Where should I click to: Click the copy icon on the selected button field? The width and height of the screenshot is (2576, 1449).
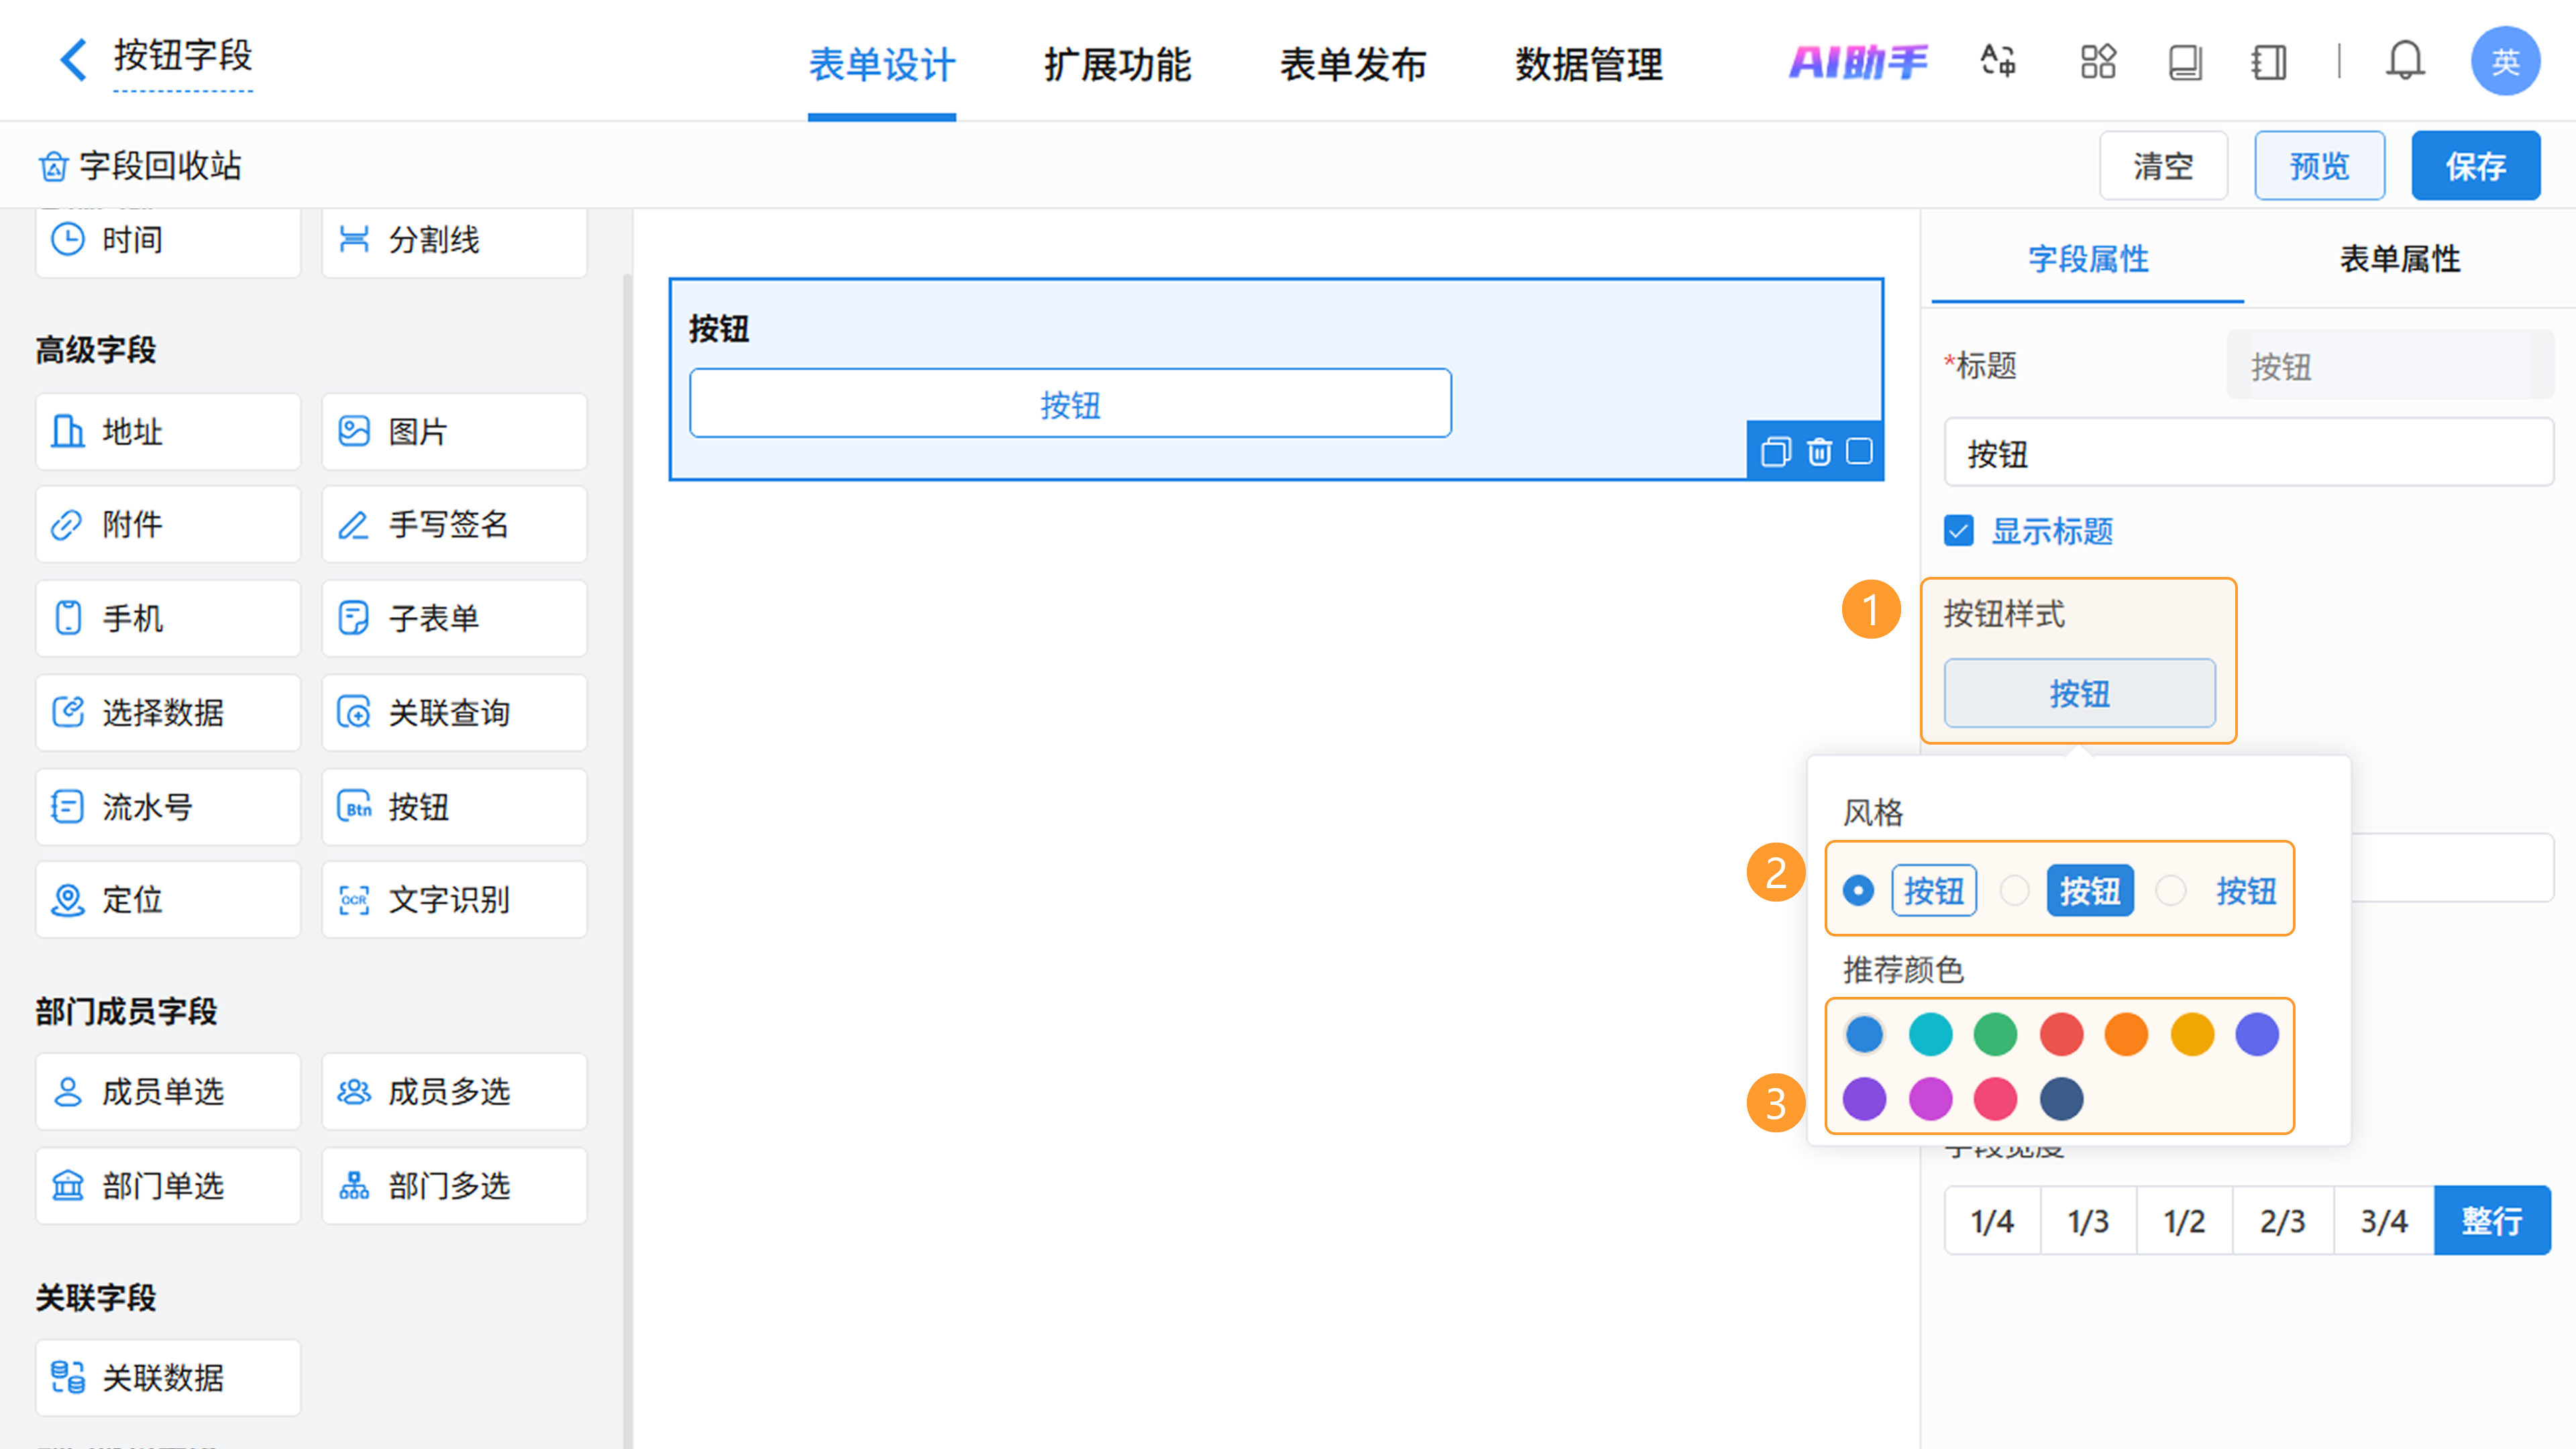click(x=1776, y=452)
